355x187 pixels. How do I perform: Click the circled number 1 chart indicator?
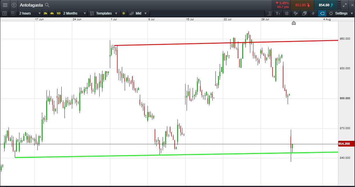[x=14, y=5]
